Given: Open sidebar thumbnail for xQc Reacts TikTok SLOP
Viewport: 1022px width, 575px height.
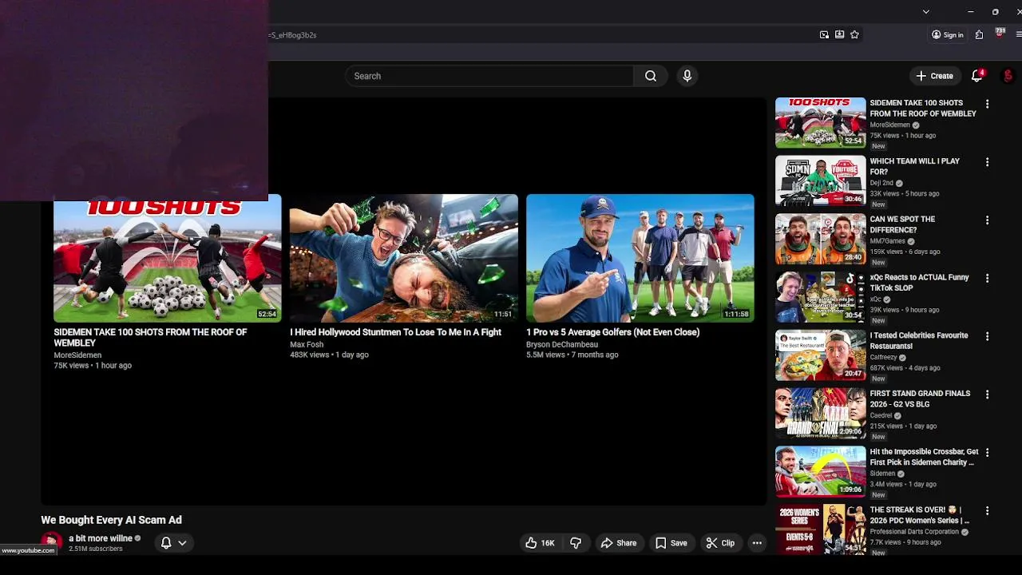Looking at the screenshot, I should [x=820, y=298].
